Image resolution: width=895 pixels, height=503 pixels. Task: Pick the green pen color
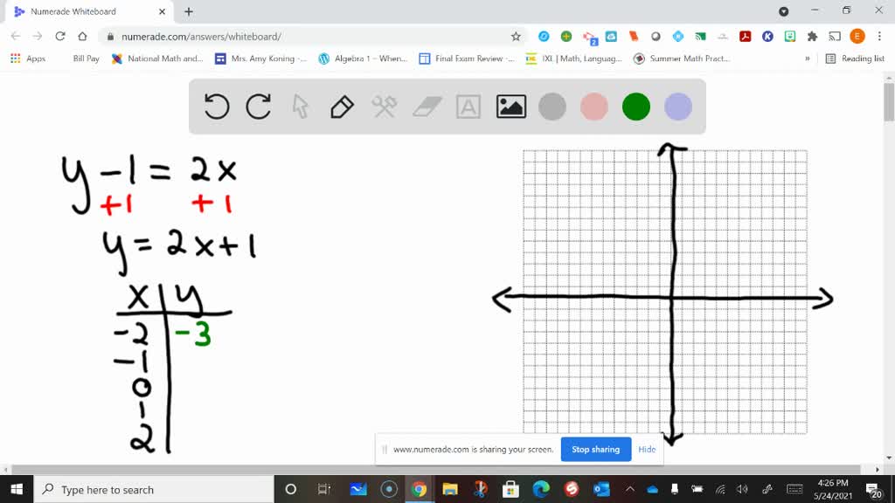click(635, 106)
